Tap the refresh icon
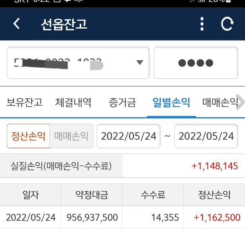 227,24
